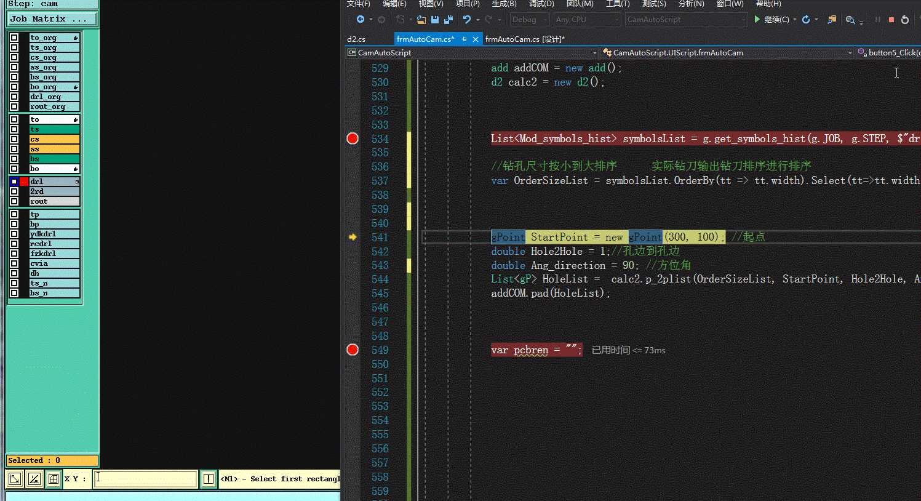Click the refresh icon beside the Continue button
Image resolution: width=921 pixels, height=501 pixels.
806,20
